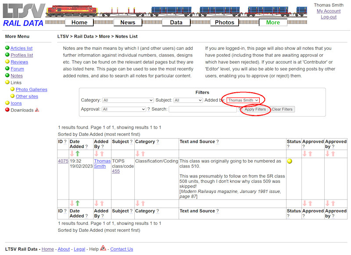Screen dimensions: 351x255
Task: Click warning triangle icon next to Downloads
Action: pos(37,110)
